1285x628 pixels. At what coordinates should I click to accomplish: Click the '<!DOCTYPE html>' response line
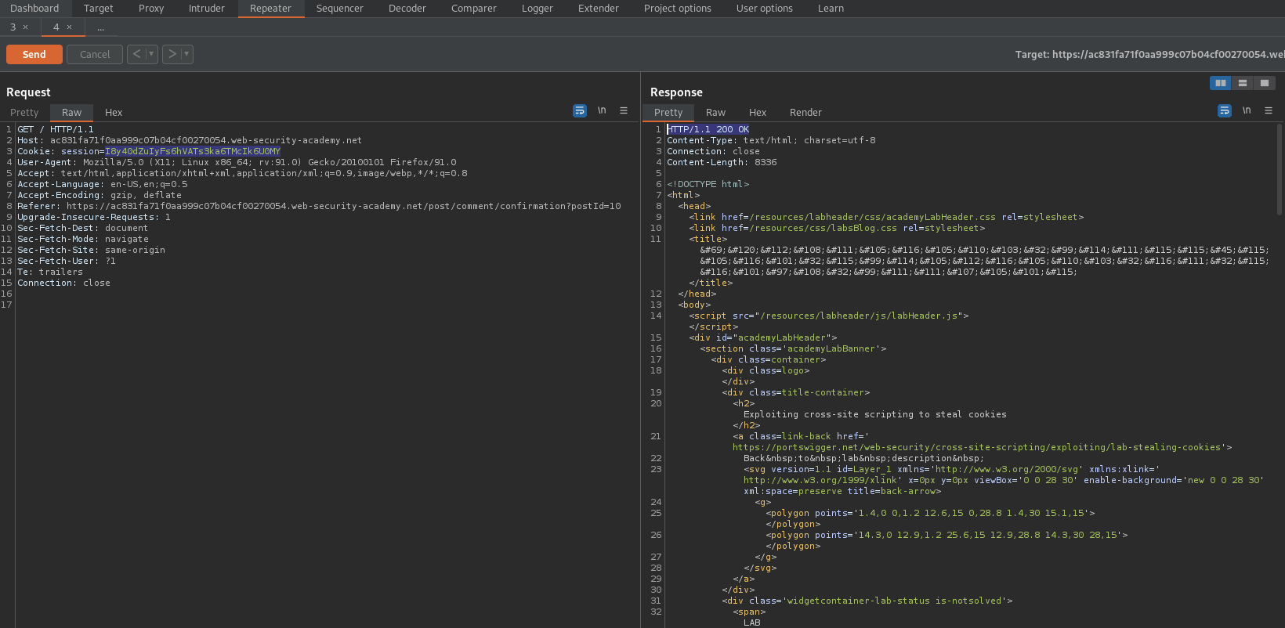[x=708, y=184]
